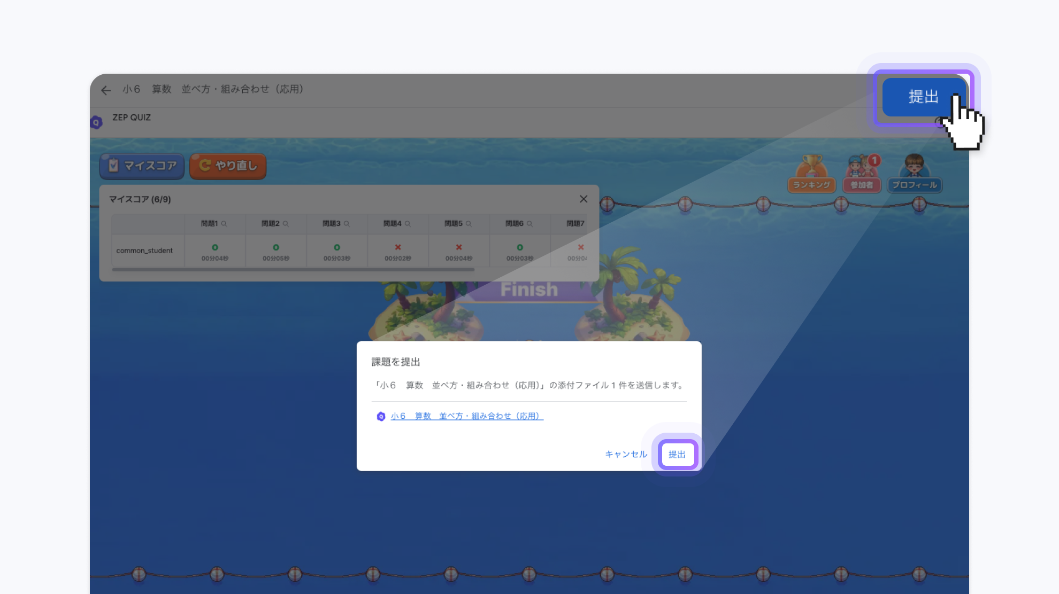The height and width of the screenshot is (594, 1059).
Task: Click the large blue 提出 button
Action: (x=923, y=97)
